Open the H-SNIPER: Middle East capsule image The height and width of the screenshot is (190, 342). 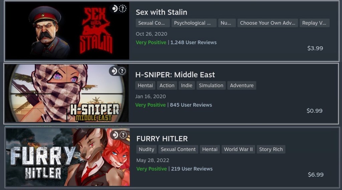[67, 93]
